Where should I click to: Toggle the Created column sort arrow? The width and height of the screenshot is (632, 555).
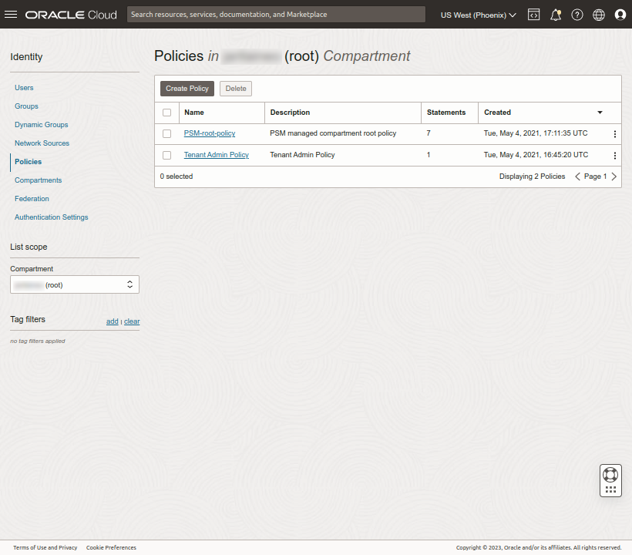[x=599, y=113]
